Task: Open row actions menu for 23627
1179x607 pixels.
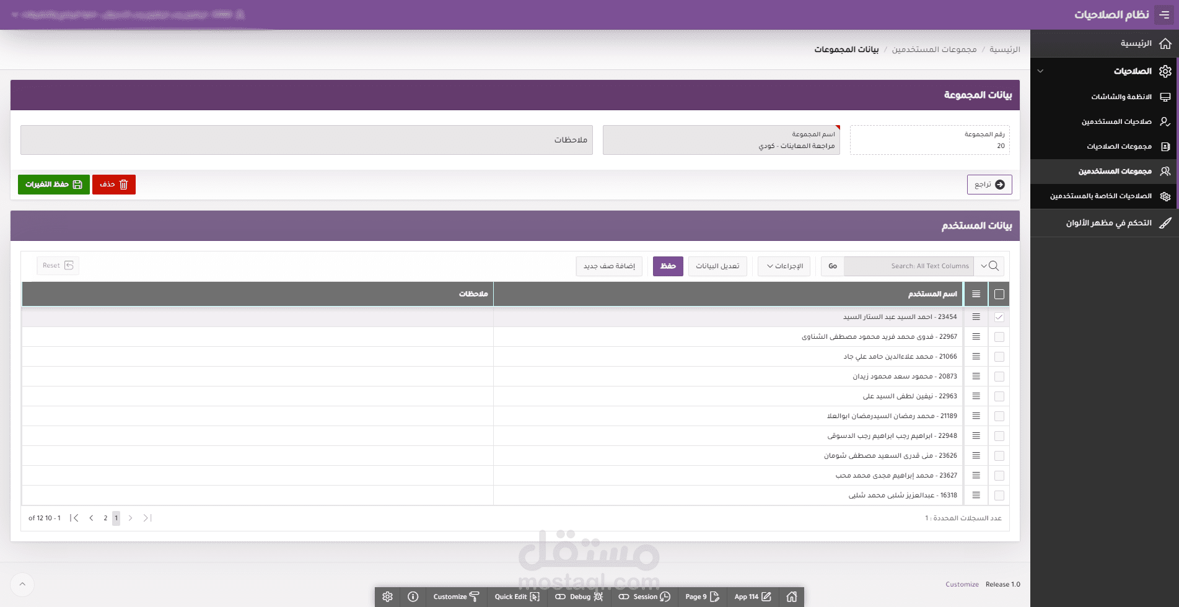Action: (976, 476)
